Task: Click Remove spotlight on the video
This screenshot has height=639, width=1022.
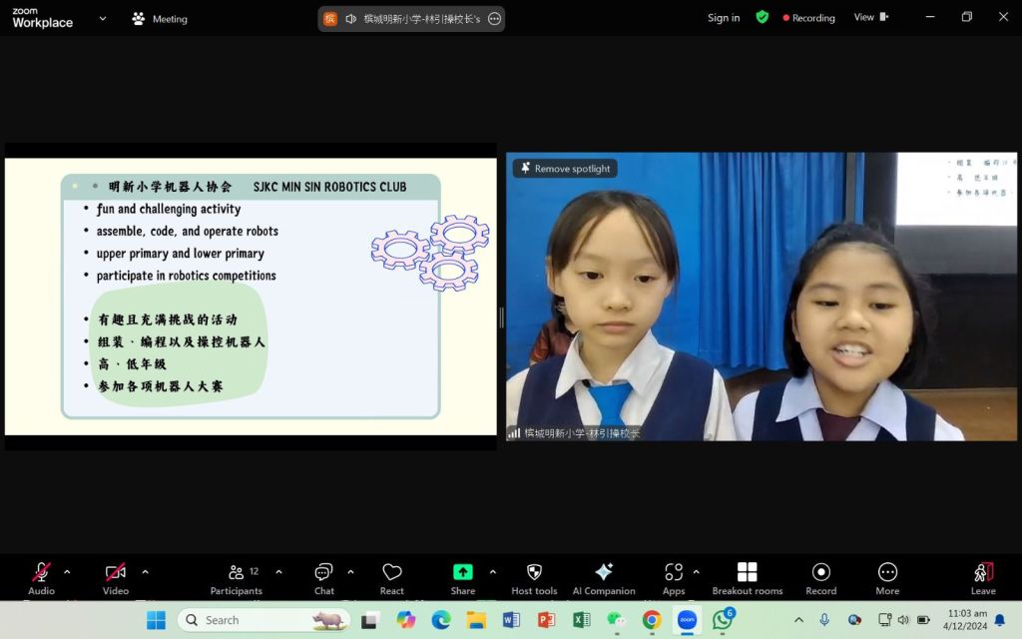Action: pos(564,169)
